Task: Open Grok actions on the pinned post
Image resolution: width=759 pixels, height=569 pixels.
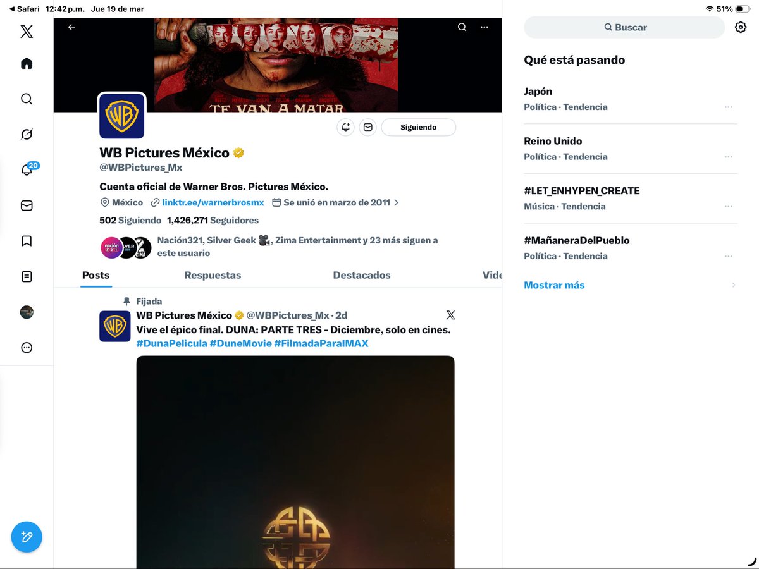Action: [450, 315]
